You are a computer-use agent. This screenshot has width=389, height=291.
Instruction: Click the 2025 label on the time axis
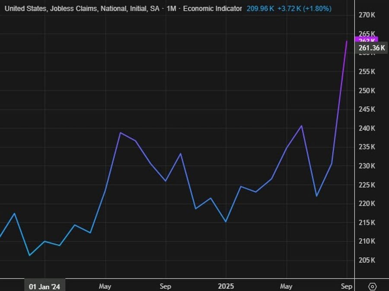click(x=226, y=286)
